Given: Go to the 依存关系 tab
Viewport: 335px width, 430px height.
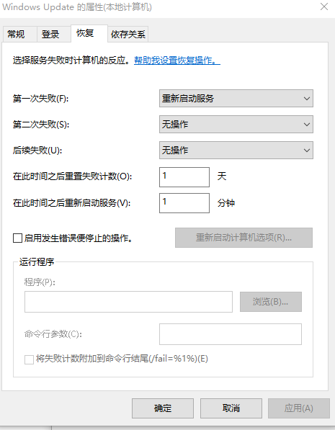Looking at the screenshot, I should tap(128, 35).
